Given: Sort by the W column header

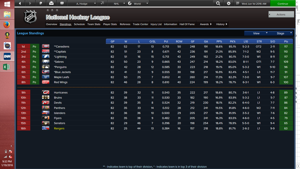Looking at the screenshot, I should 126,41.
